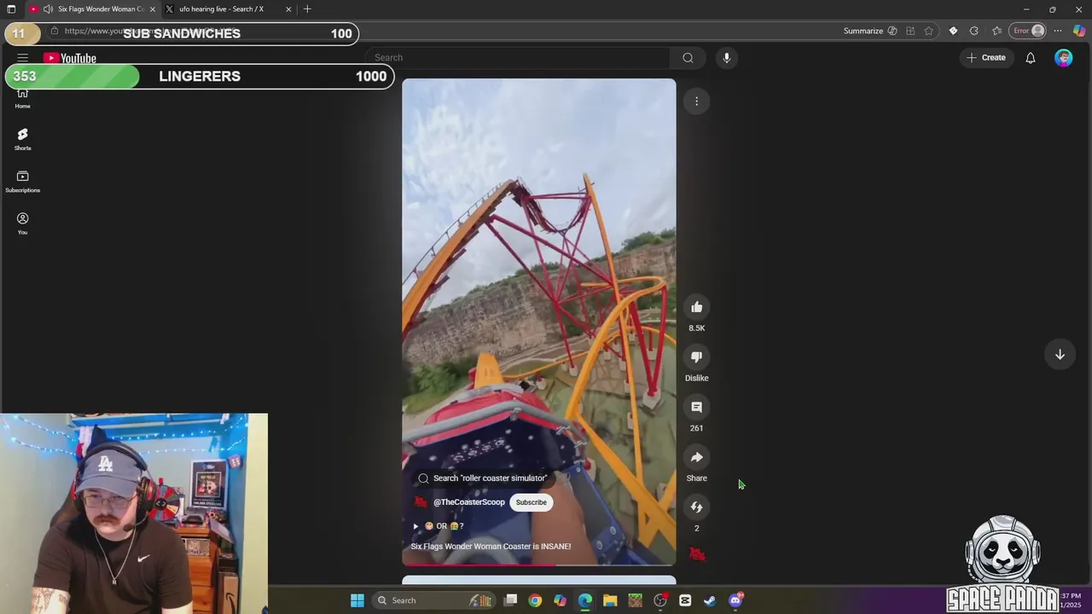
Task: Open the Short's three-dot more menu
Action: point(696,101)
